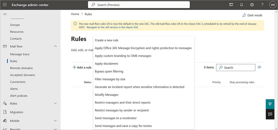The width and height of the screenshot is (278, 130).
Task: Open the app launcher waffle icon
Action: tap(5, 5)
